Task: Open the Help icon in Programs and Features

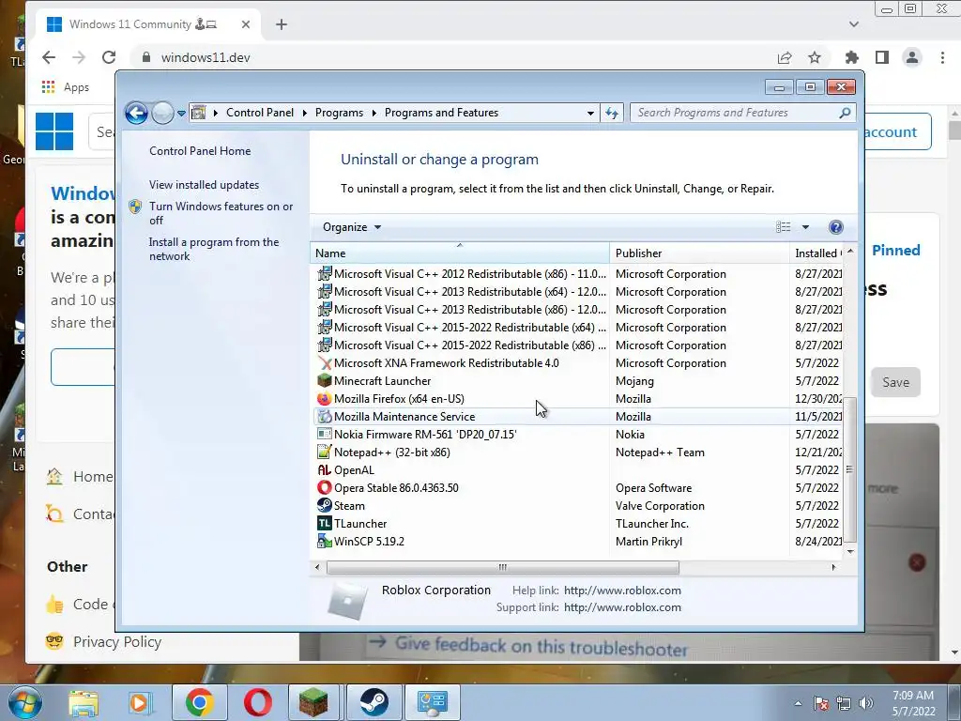Action: tap(835, 227)
